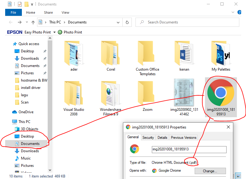
Task: Open Downloads under This PC
Action: tap(30, 151)
